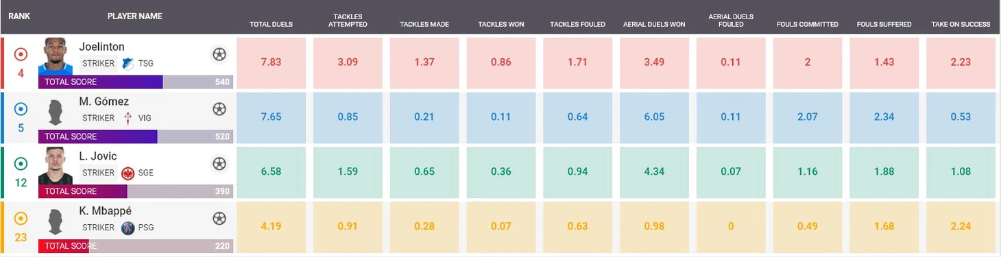Click the football icon in L. Jovic's row
This screenshot has height=257, width=1001.
tap(219, 163)
